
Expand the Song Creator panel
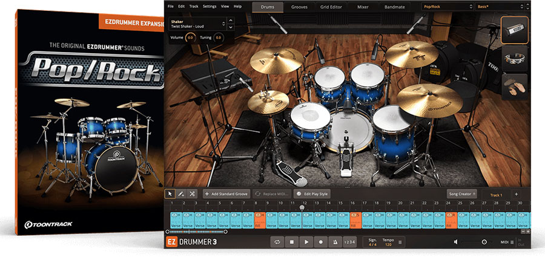[461, 193]
